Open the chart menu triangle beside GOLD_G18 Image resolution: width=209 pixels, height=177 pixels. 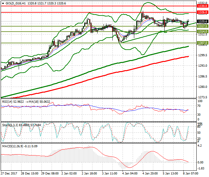tap(3, 3)
